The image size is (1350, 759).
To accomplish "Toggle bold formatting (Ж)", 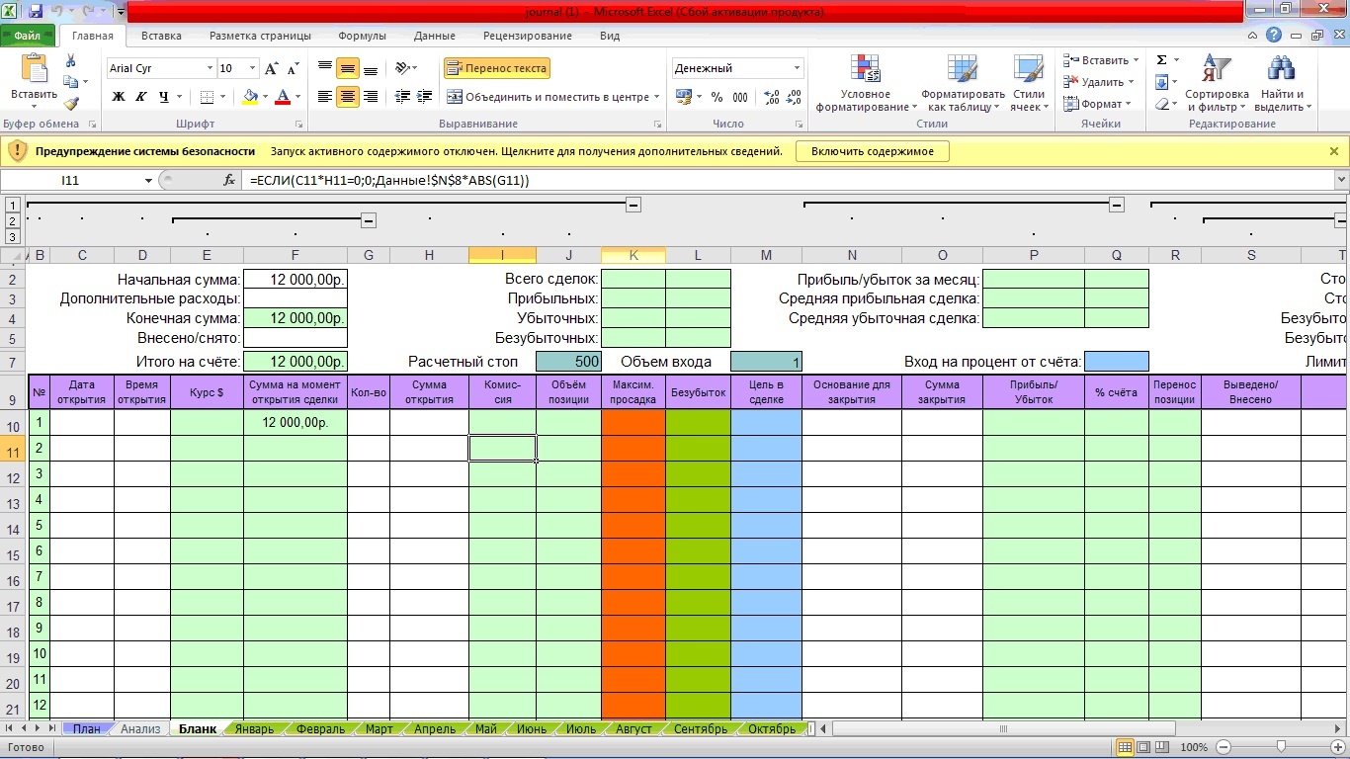I will pyautogui.click(x=119, y=97).
